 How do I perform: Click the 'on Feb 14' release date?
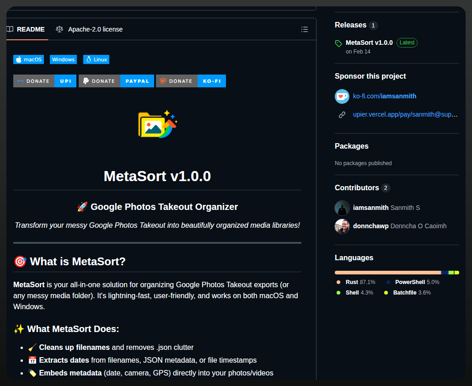click(x=358, y=52)
